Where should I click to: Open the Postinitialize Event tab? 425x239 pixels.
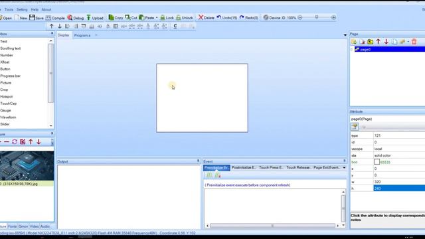click(244, 168)
